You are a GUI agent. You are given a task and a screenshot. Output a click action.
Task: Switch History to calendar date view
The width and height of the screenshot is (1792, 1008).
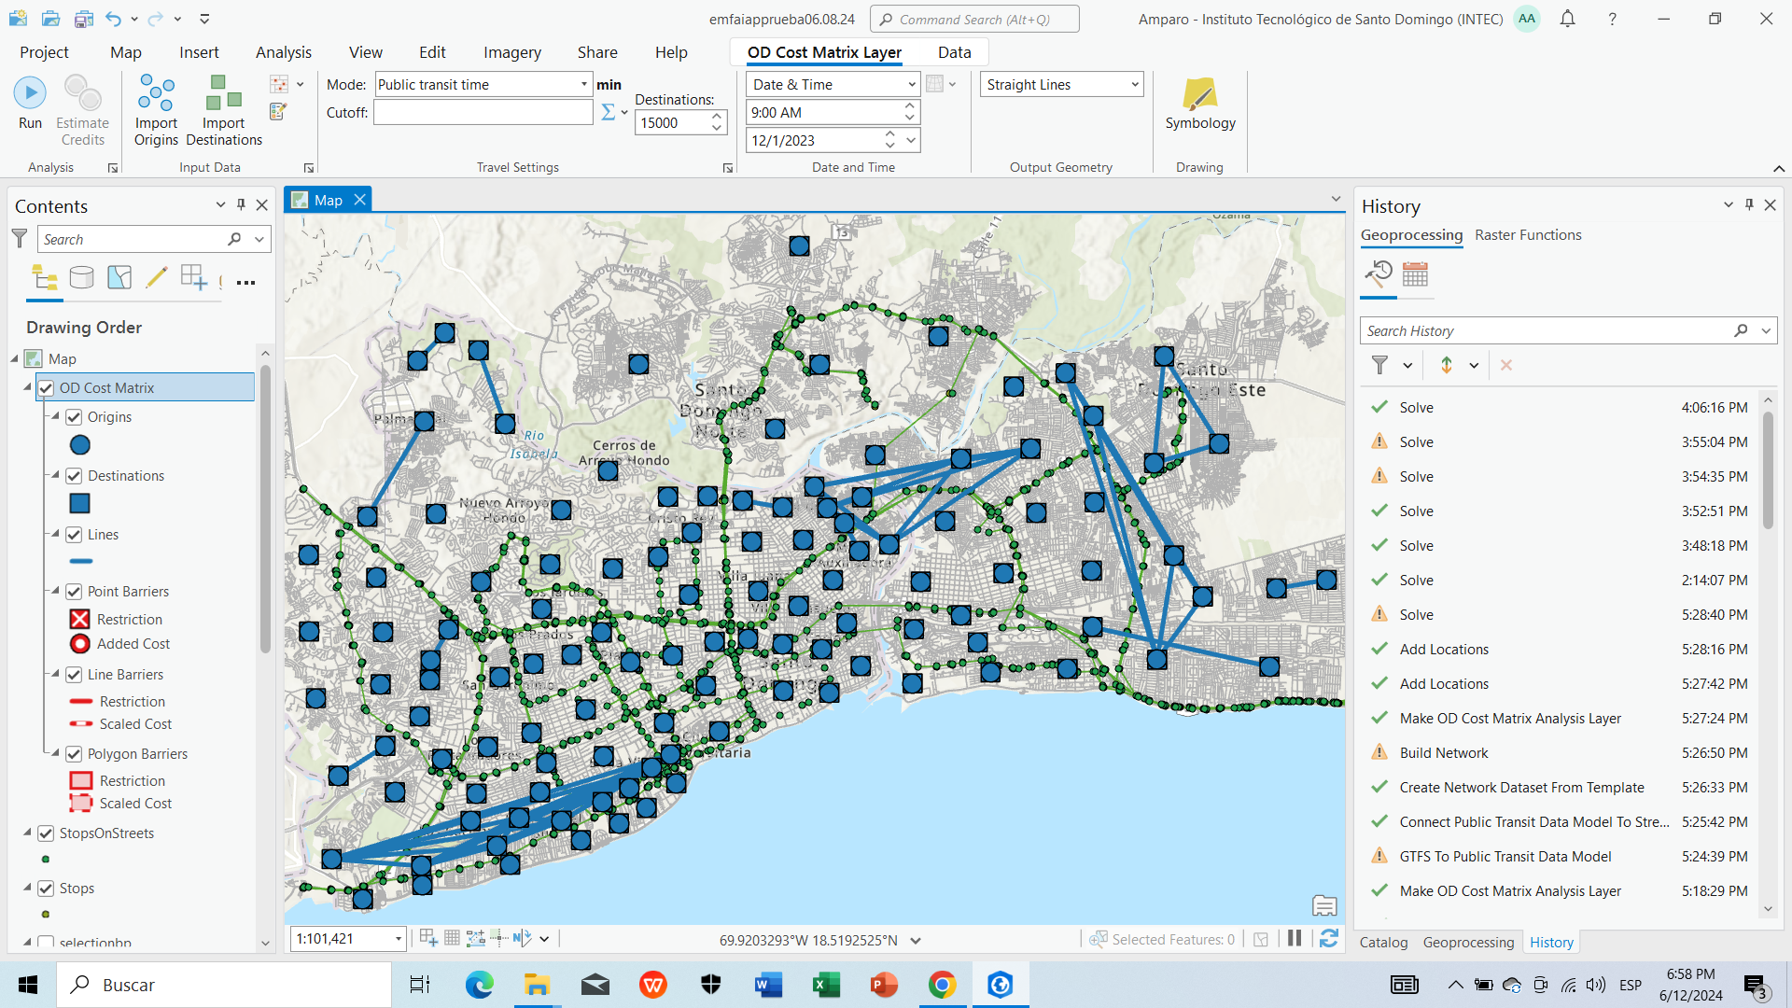[1415, 275]
